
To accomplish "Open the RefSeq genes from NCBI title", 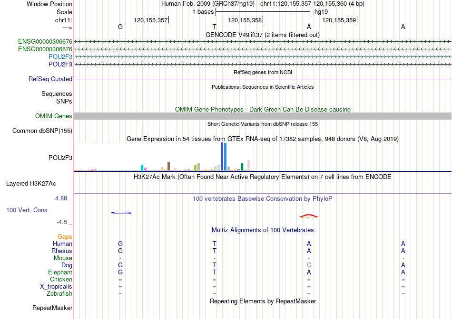I will (263, 72).
